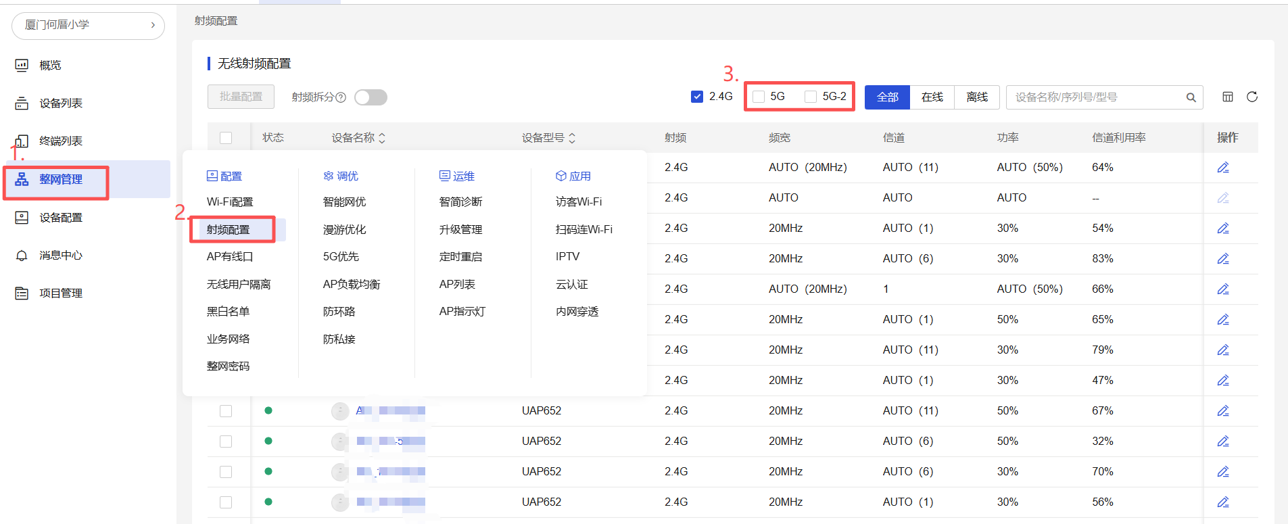Click the 射频拆分 help question mark icon
This screenshot has height=524, width=1288.
pyautogui.click(x=341, y=97)
